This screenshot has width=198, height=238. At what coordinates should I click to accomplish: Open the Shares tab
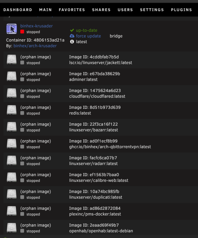pyautogui.click(x=101, y=10)
